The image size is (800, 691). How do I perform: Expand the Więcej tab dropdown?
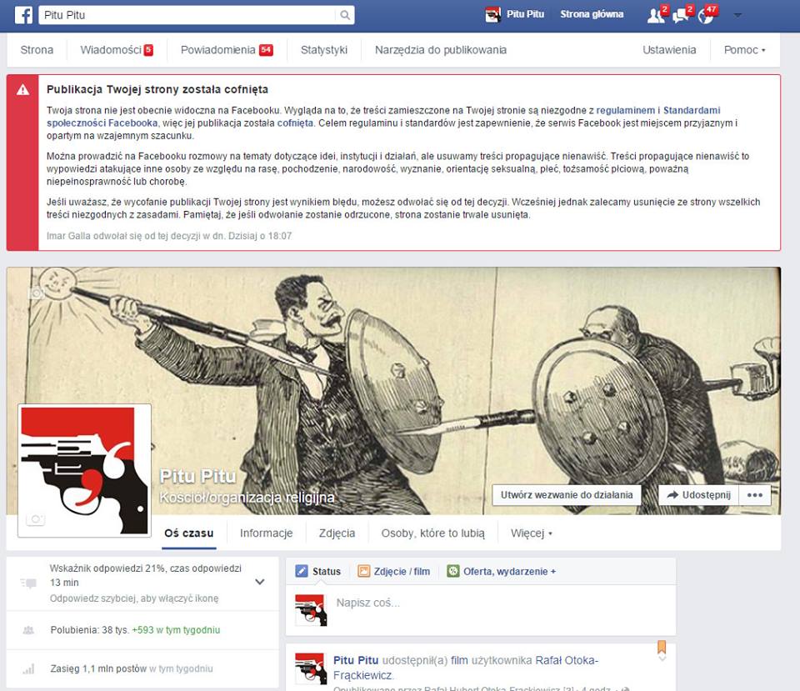pyautogui.click(x=532, y=533)
